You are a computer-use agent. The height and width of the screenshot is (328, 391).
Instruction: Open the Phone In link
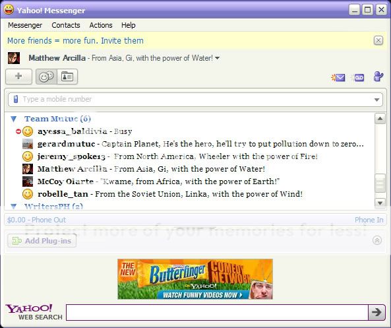coord(369,220)
